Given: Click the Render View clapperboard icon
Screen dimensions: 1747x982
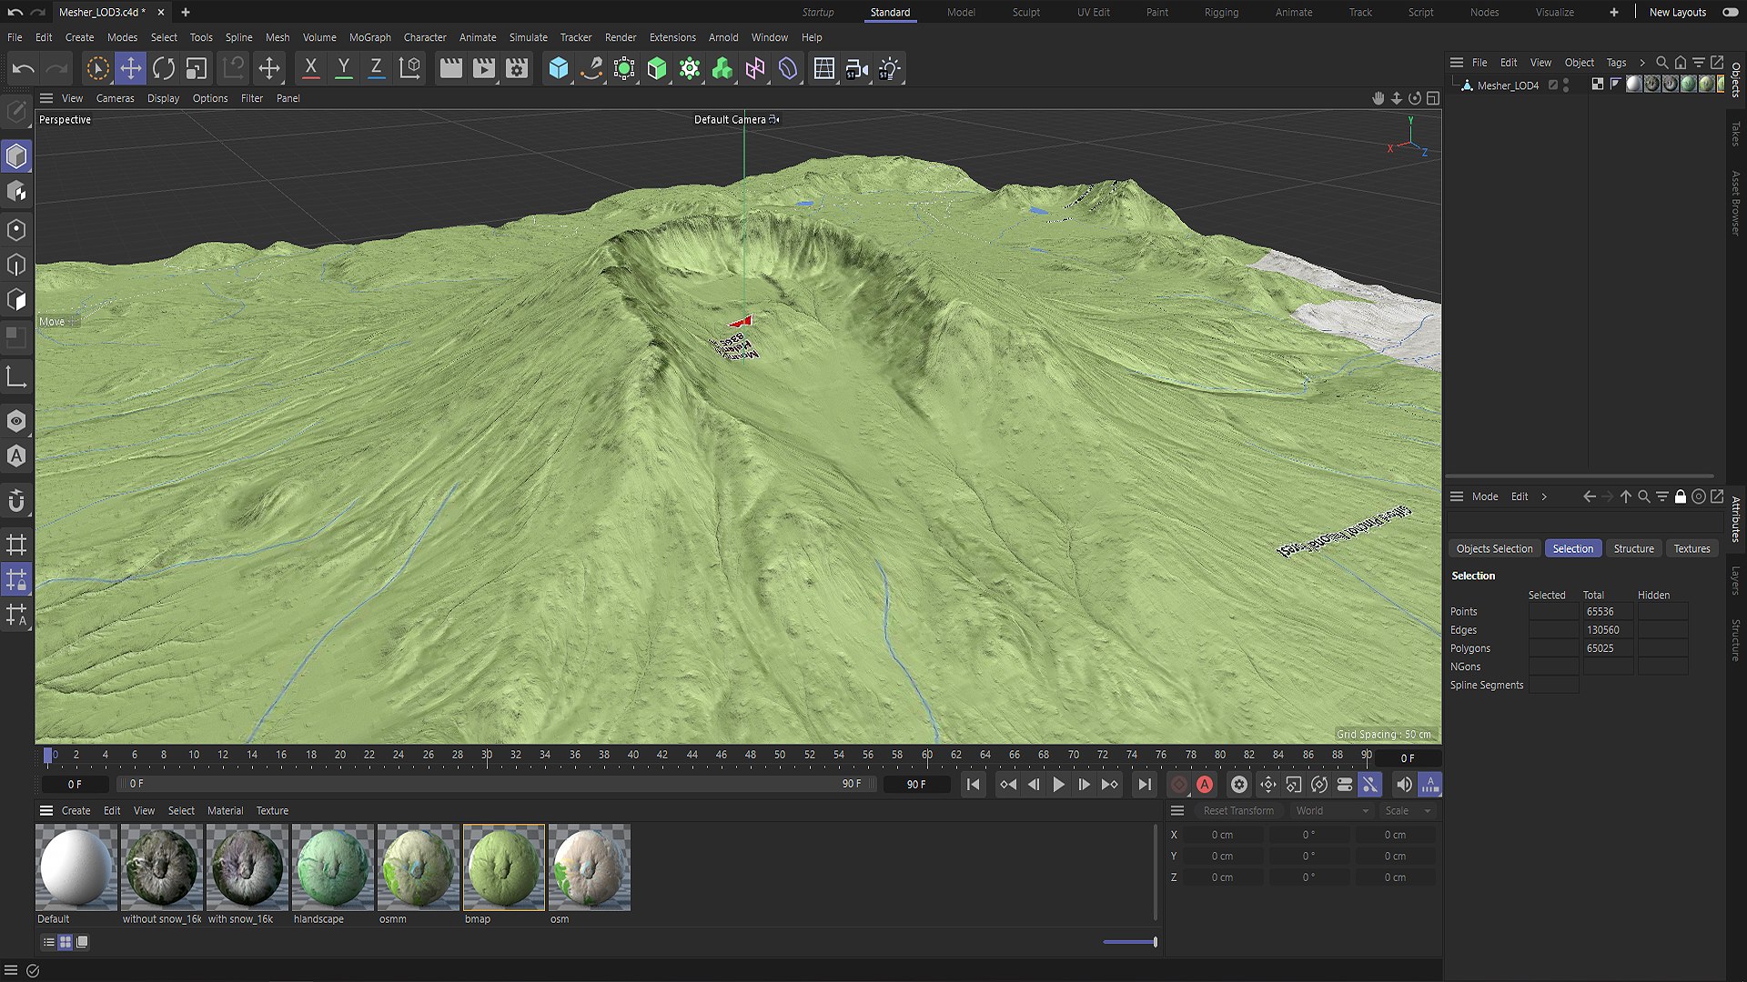Looking at the screenshot, I should coord(450,68).
